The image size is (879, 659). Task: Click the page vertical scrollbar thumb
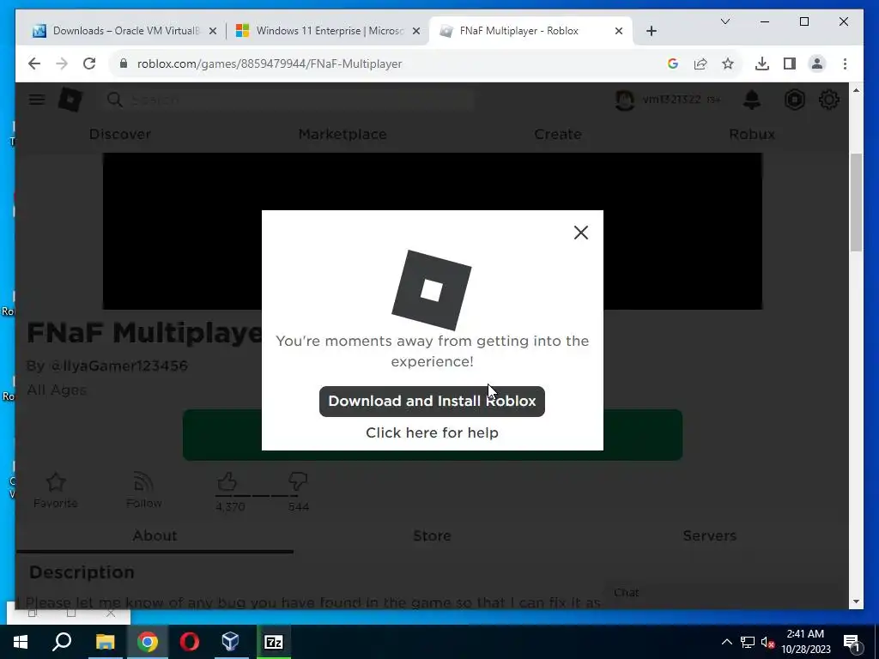(856, 202)
